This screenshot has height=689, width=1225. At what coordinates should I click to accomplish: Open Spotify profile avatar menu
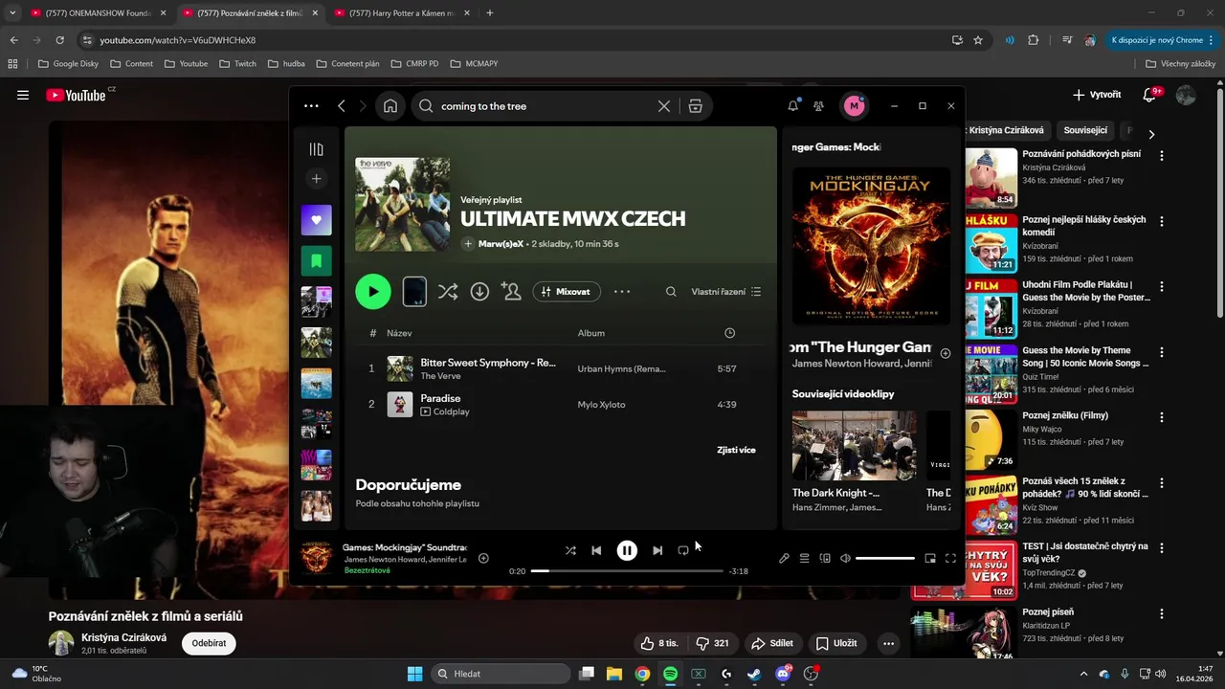pos(854,106)
